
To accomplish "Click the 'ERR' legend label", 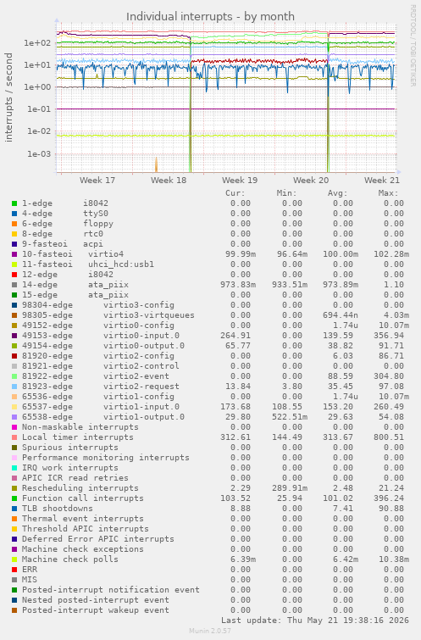I will (x=30, y=570).
